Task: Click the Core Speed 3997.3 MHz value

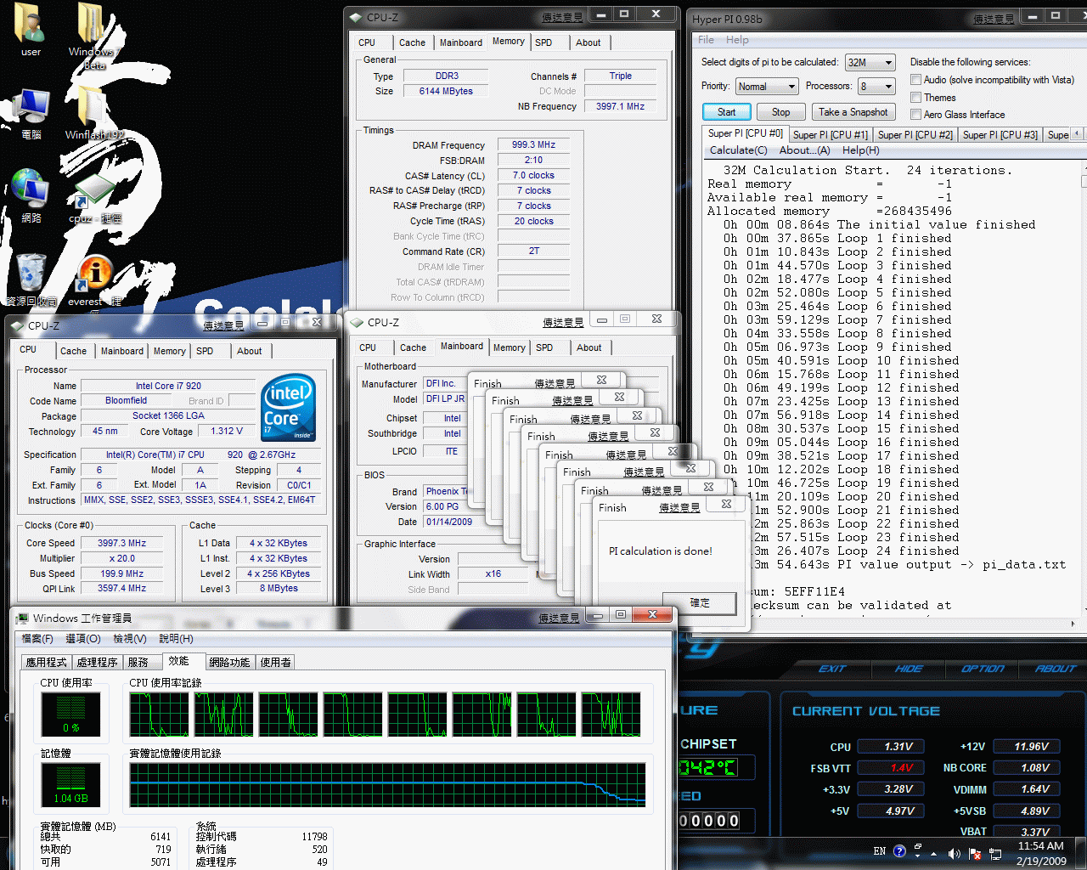Action: coord(121,543)
